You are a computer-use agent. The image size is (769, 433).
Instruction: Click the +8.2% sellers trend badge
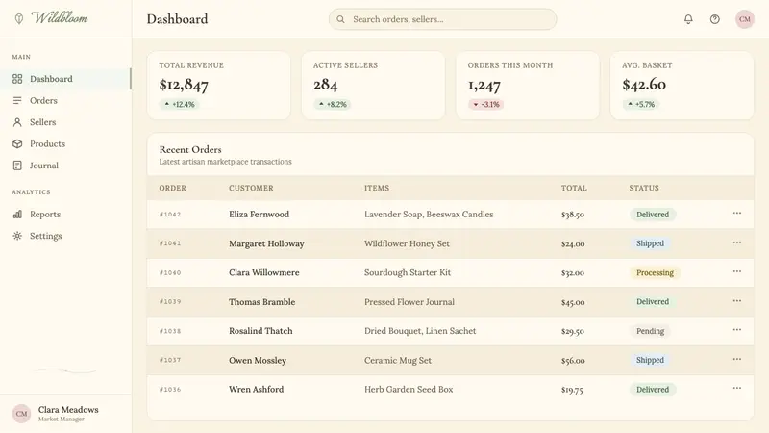pyautogui.click(x=333, y=104)
